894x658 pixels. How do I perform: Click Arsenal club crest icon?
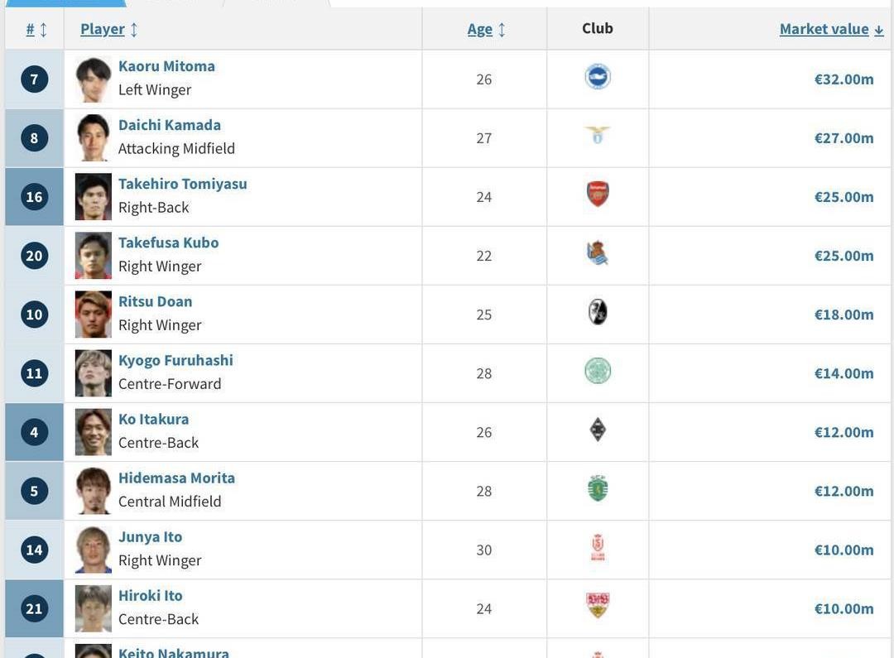(x=597, y=195)
